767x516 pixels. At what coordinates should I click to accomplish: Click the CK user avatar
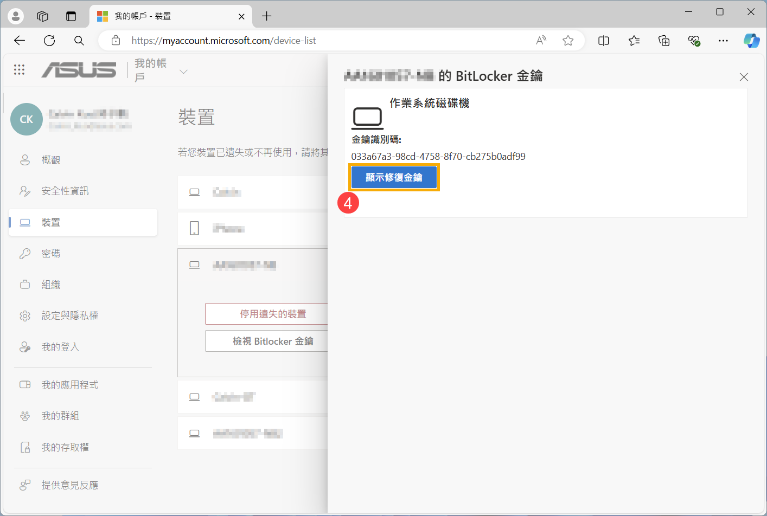pos(27,119)
